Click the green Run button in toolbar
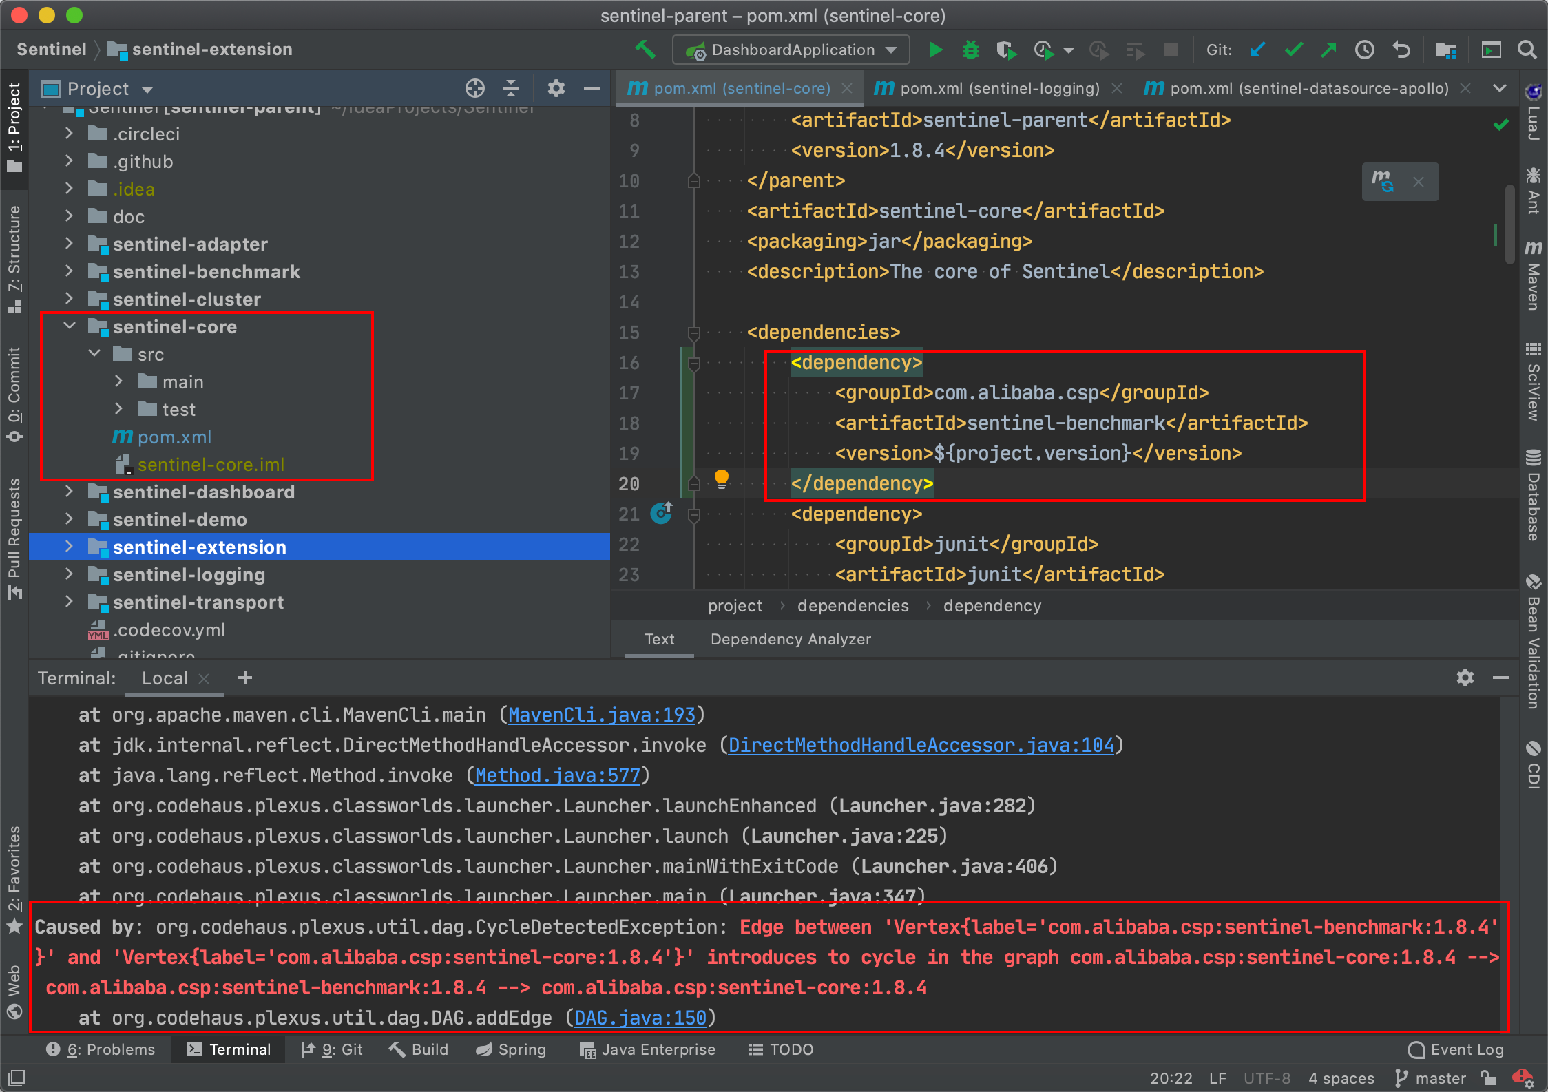1548x1092 pixels. tap(934, 50)
